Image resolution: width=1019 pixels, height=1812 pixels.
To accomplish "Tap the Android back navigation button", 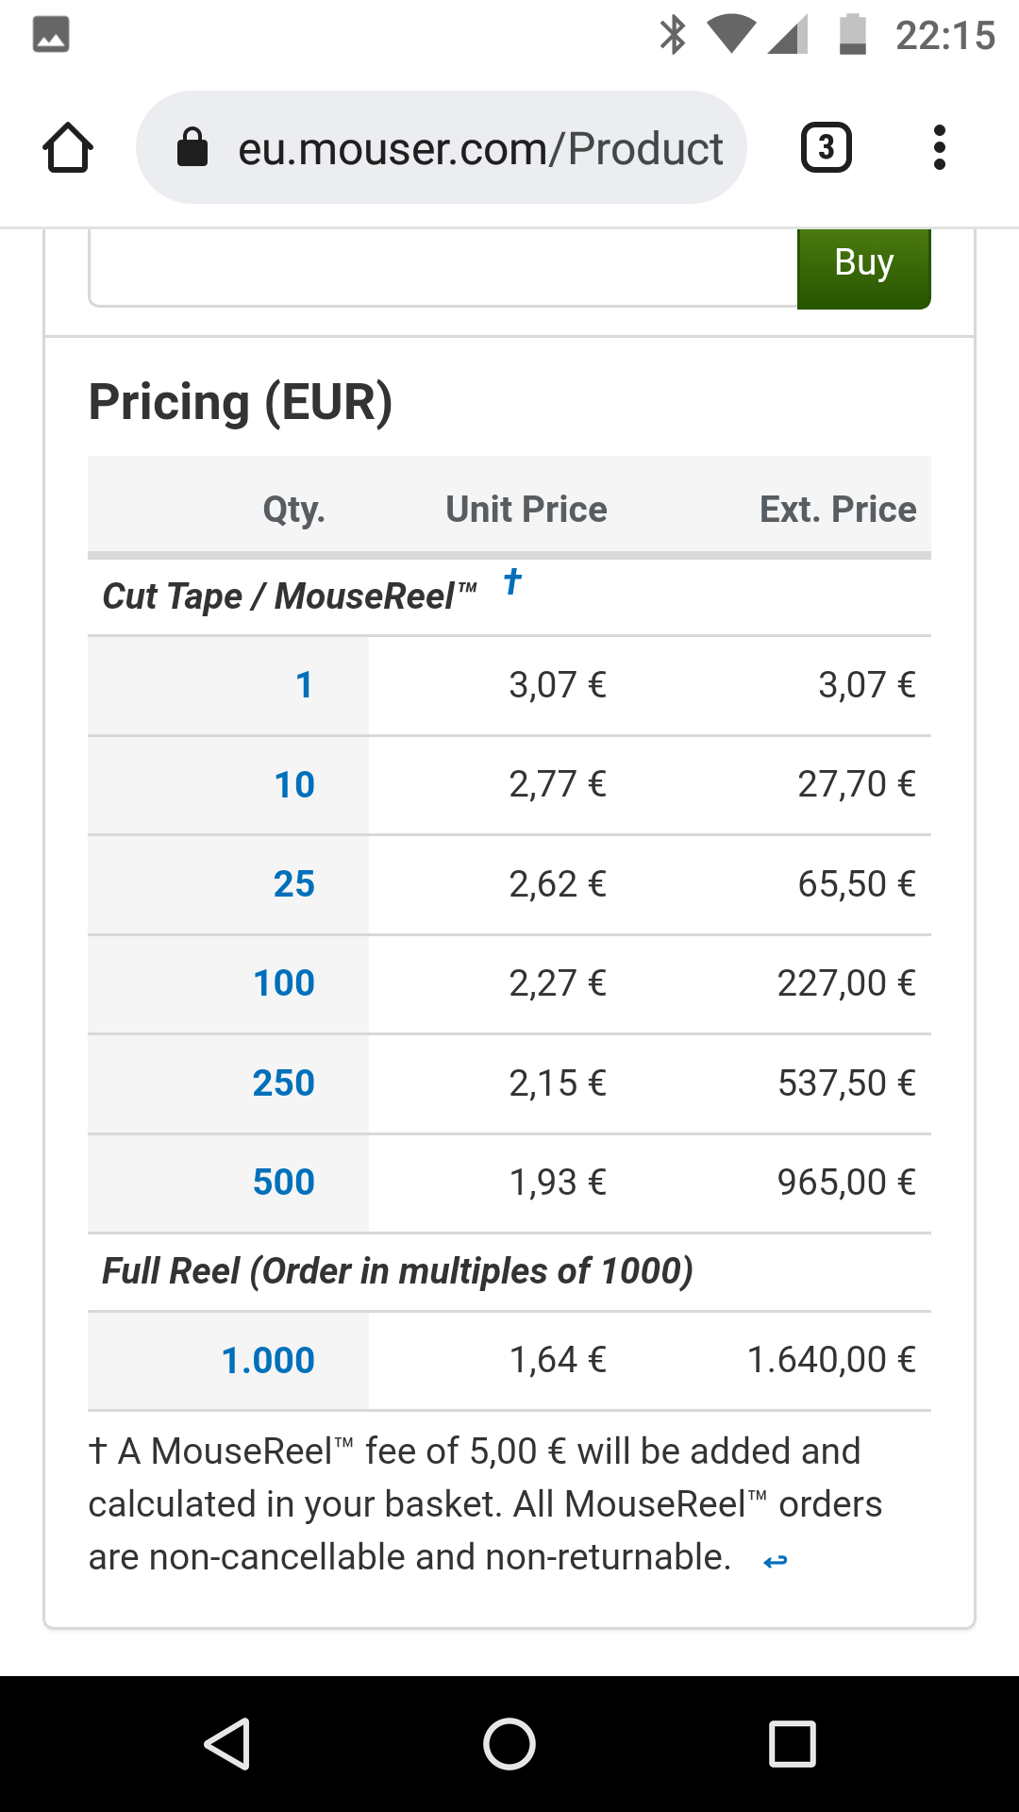I will click(227, 1743).
